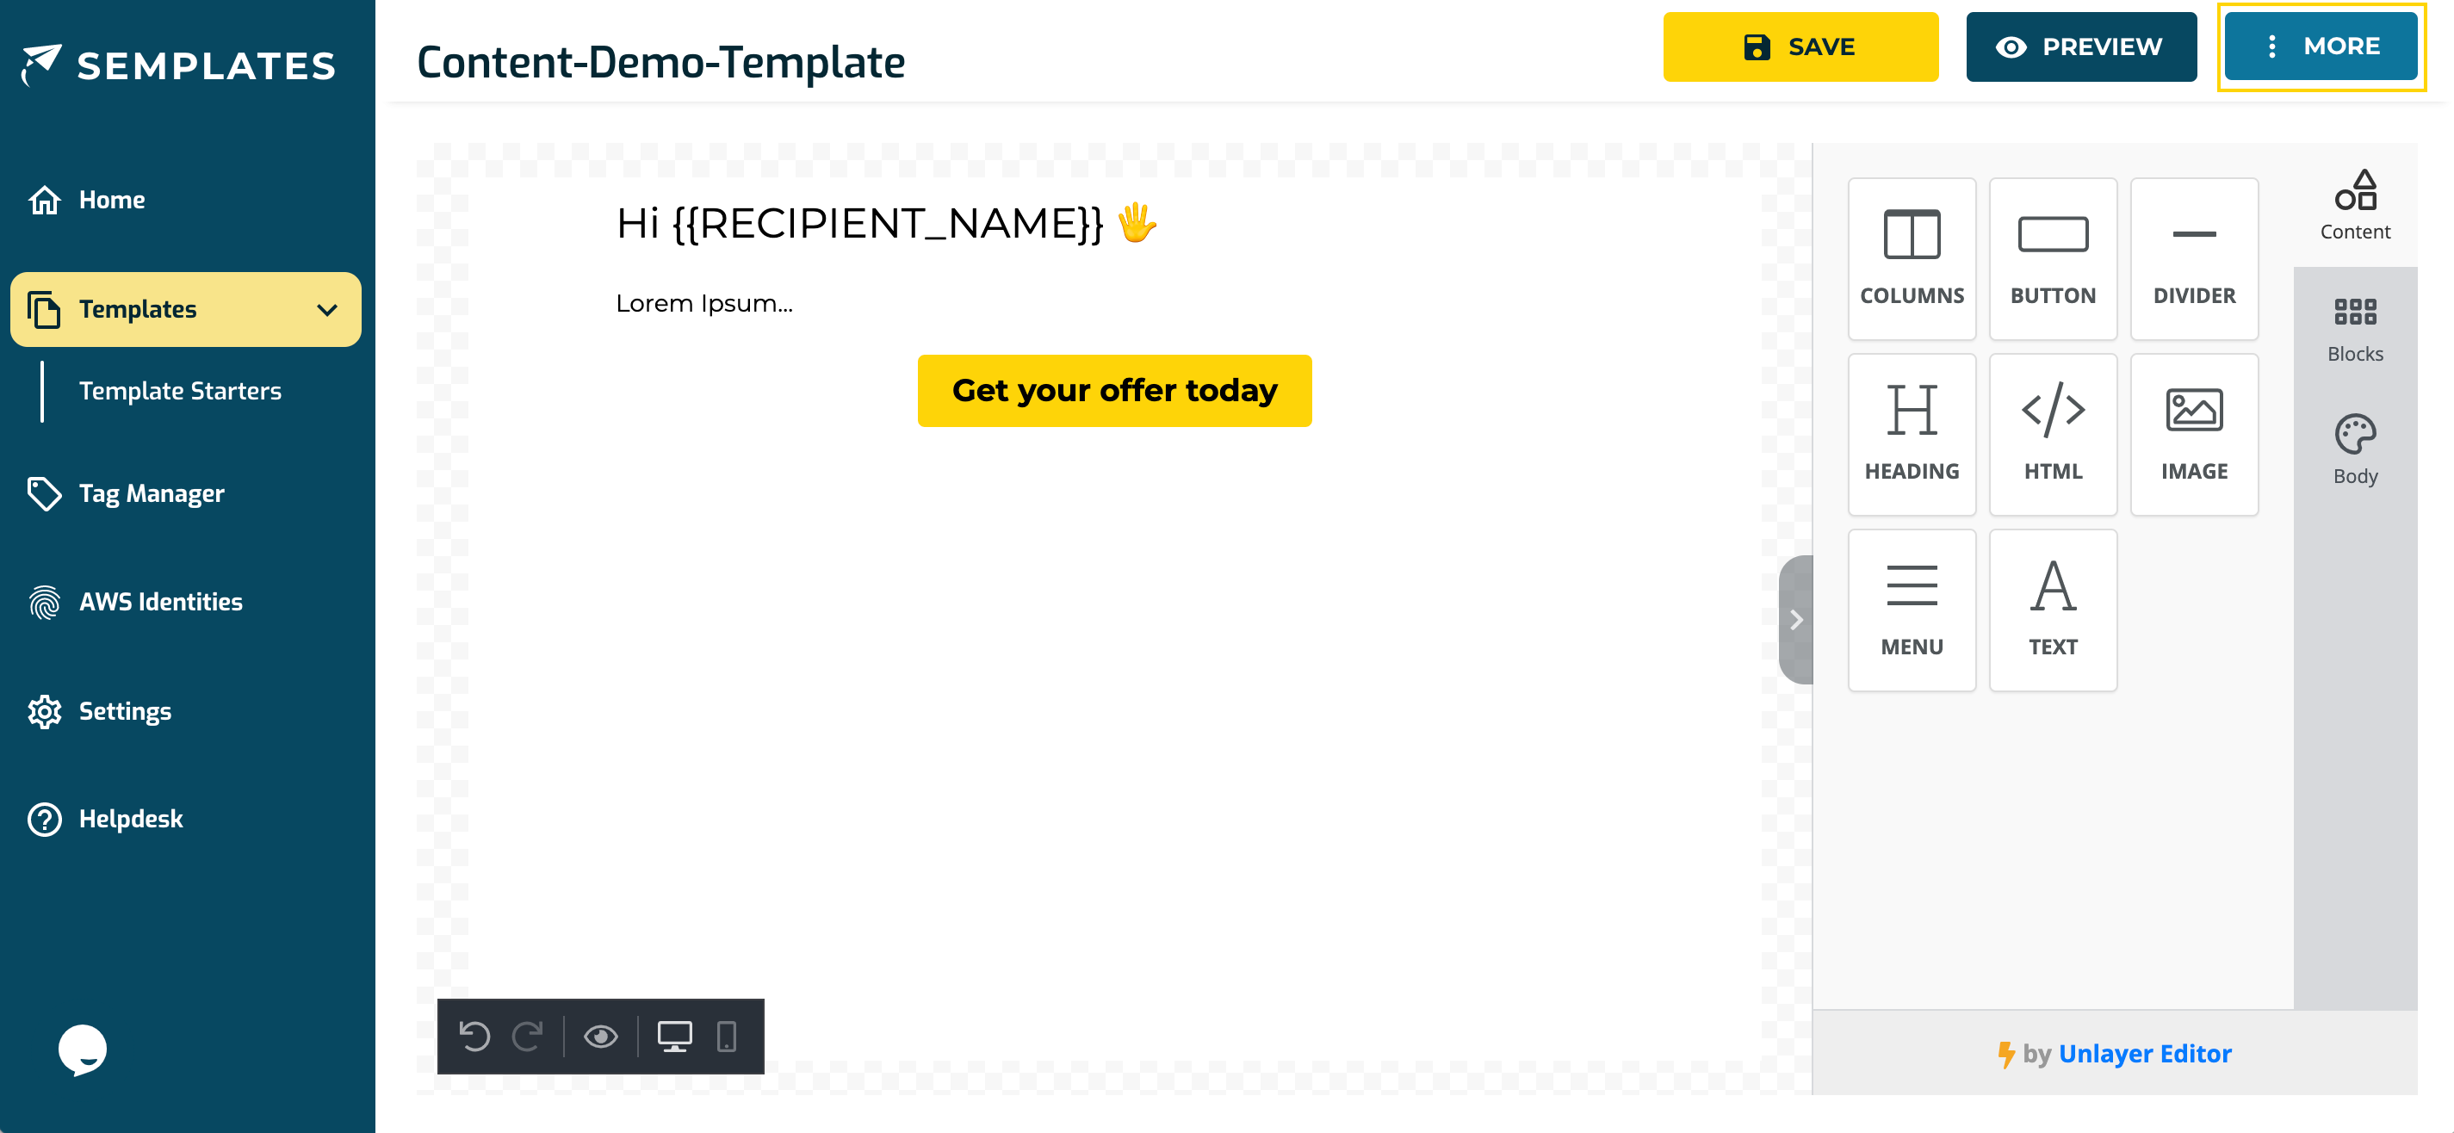Collapse the Templates section in sidebar
This screenshot has height=1133, width=2454.
point(328,309)
